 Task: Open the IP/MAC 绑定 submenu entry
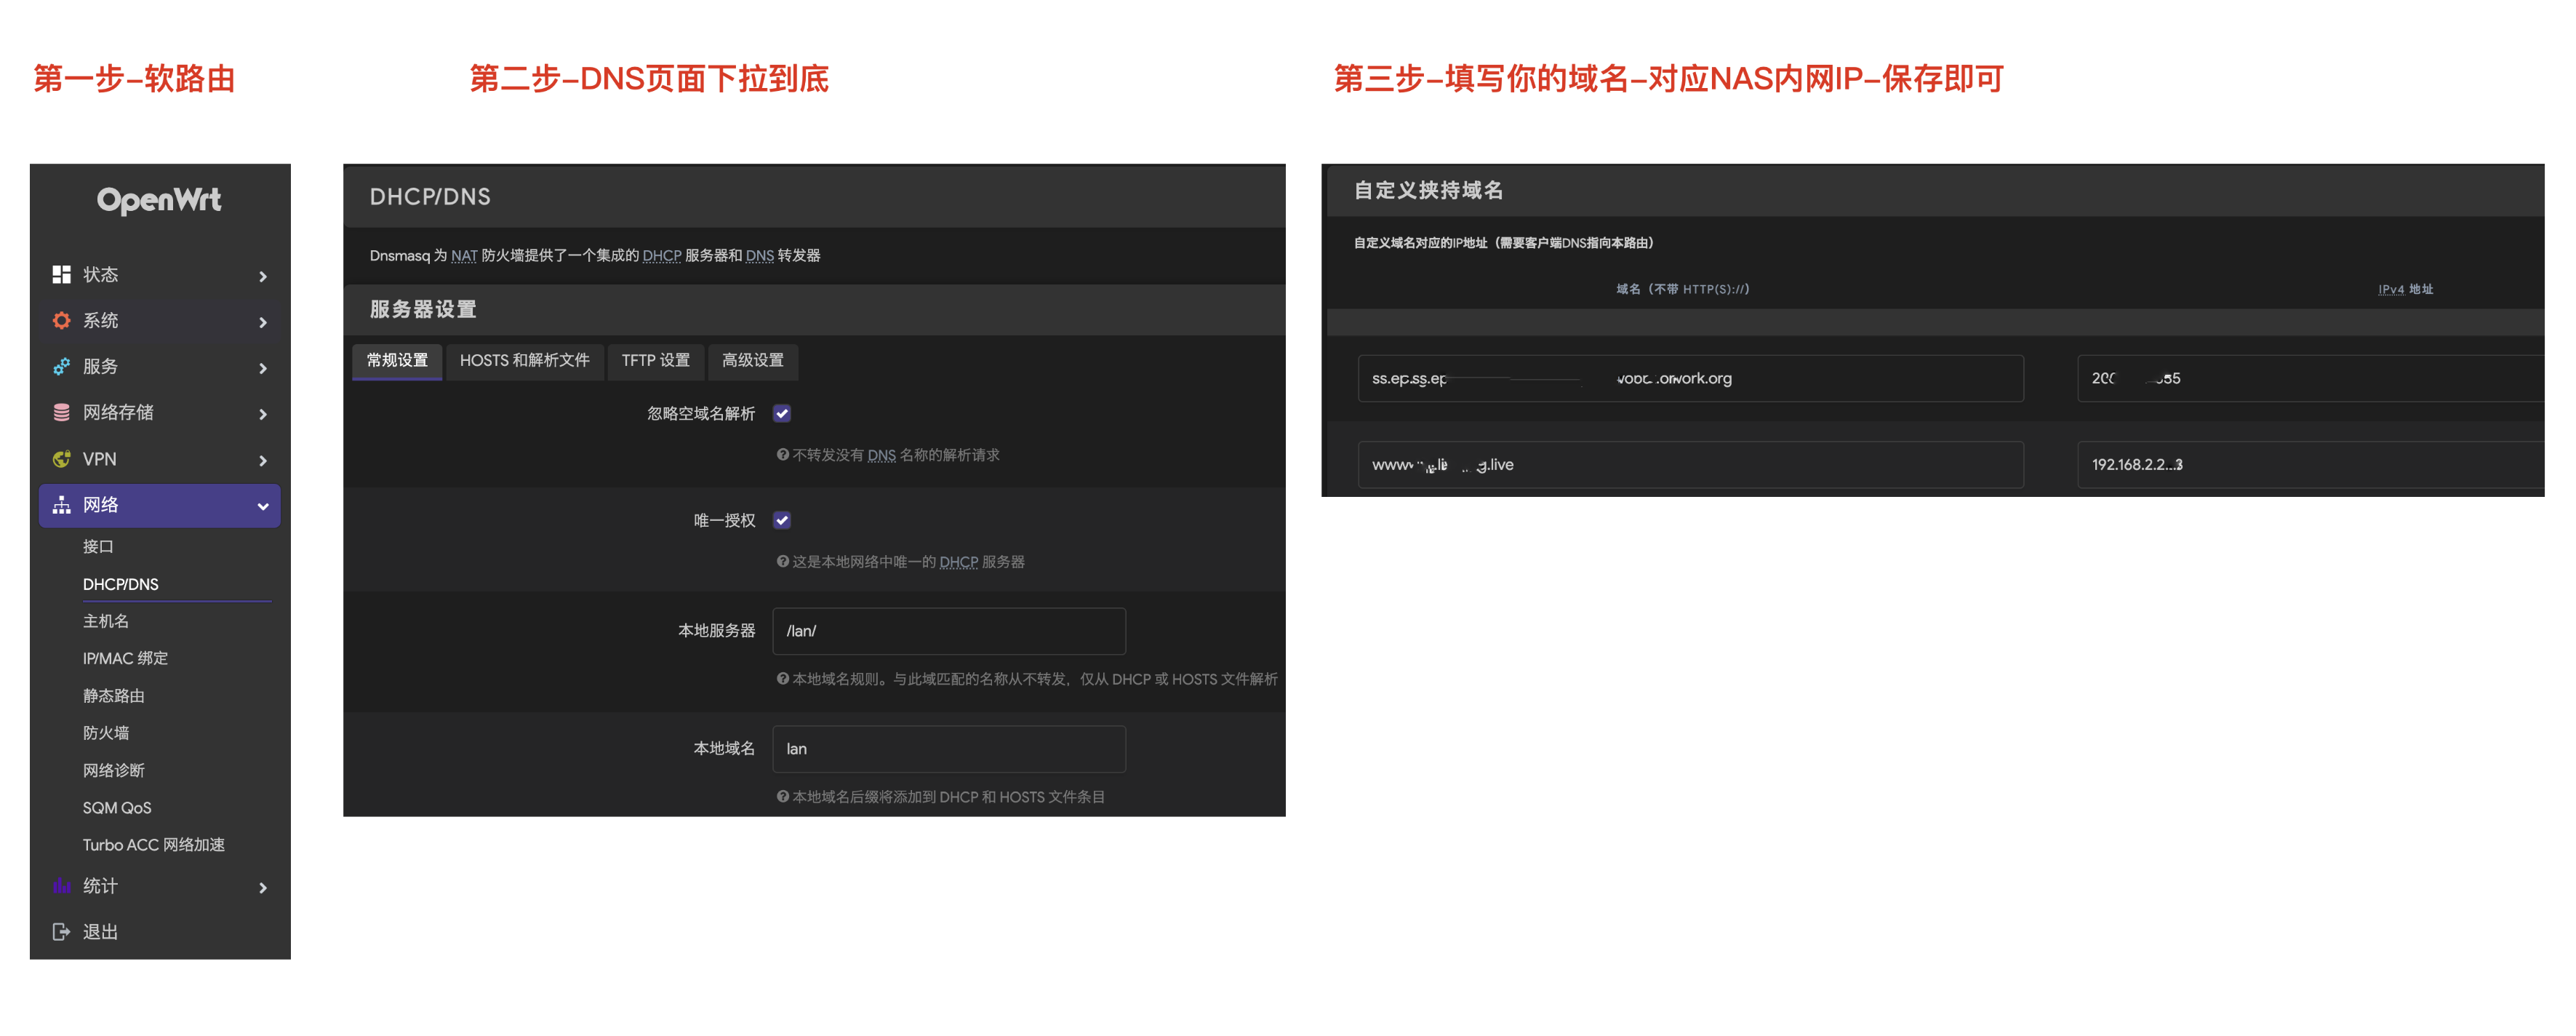point(125,658)
